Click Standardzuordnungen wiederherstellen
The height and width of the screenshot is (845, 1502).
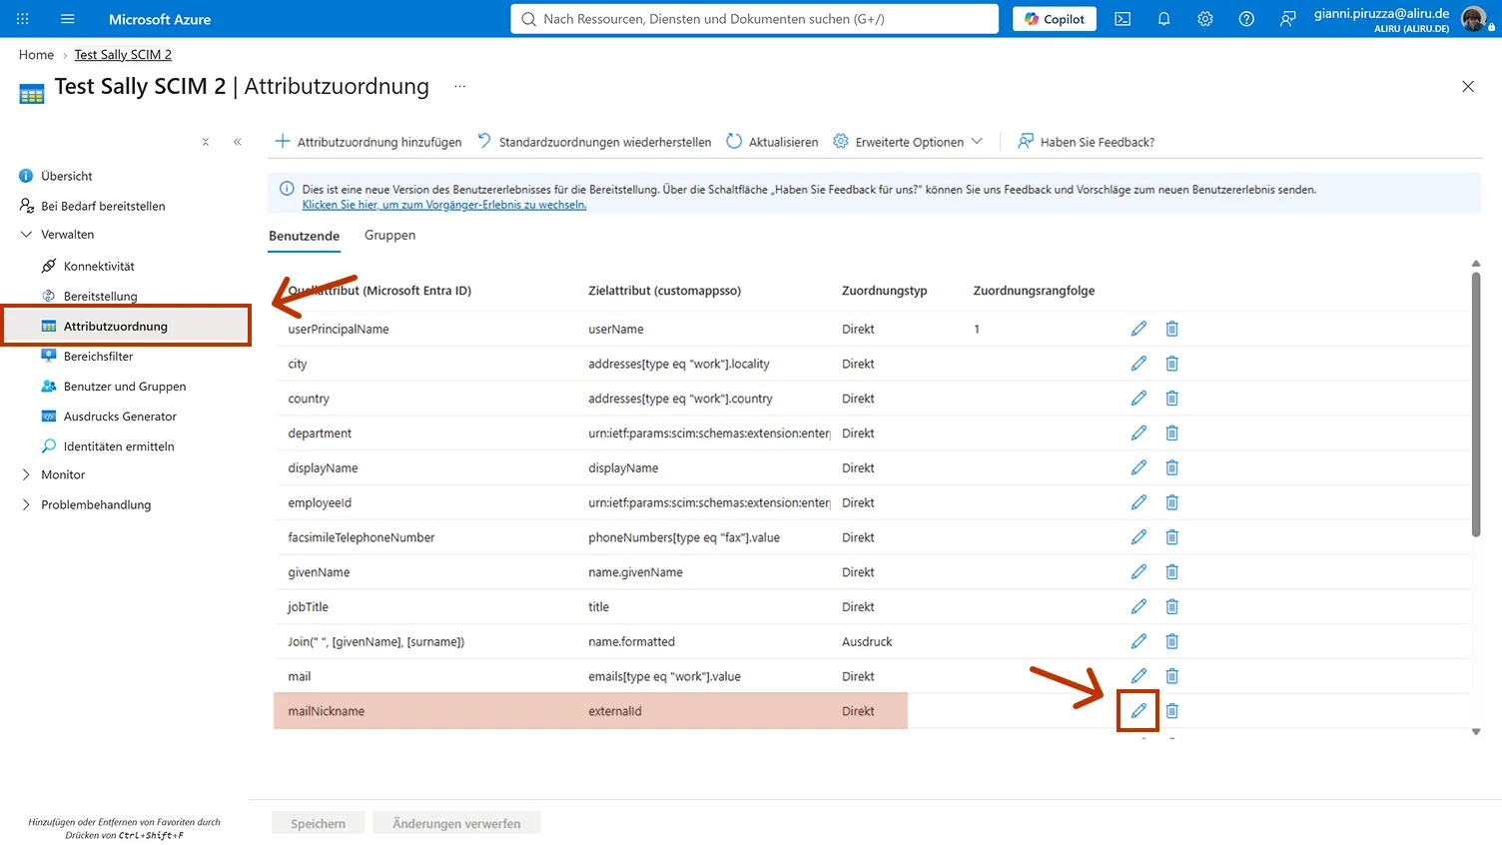tap(594, 142)
